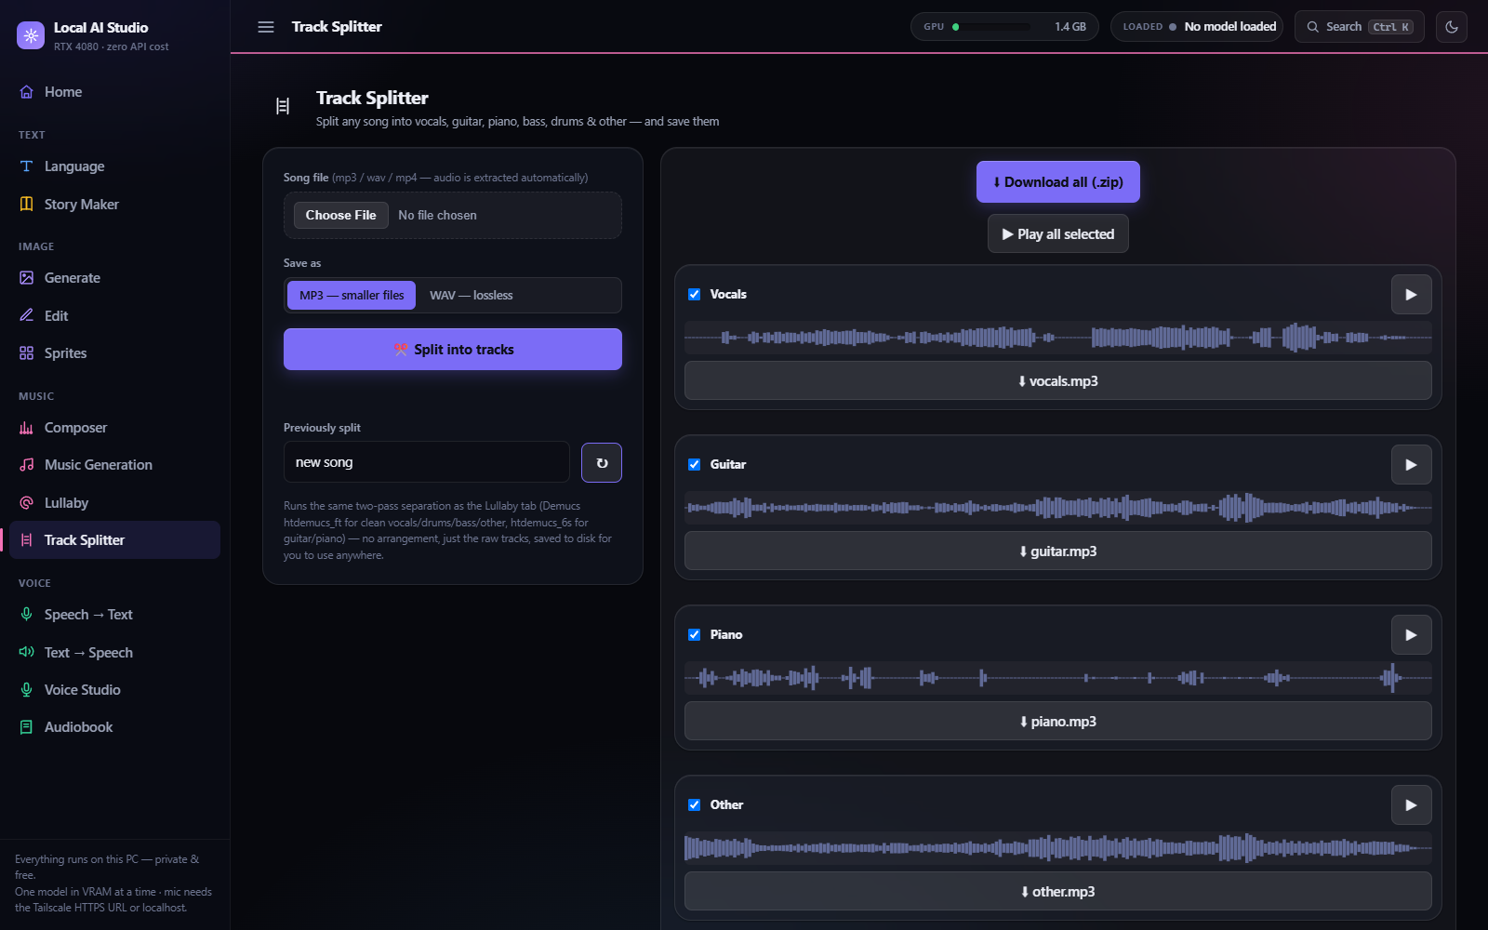The image size is (1488, 930).
Task: Open the previously split song dropdown
Action: (x=427, y=462)
